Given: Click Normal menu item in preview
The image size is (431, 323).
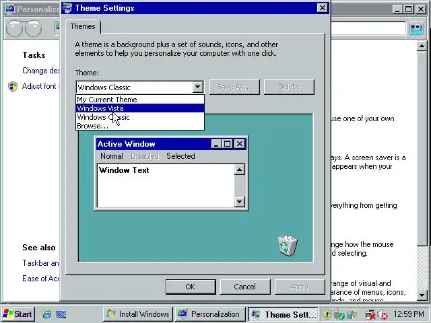Looking at the screenshot, I should point(112,156).
